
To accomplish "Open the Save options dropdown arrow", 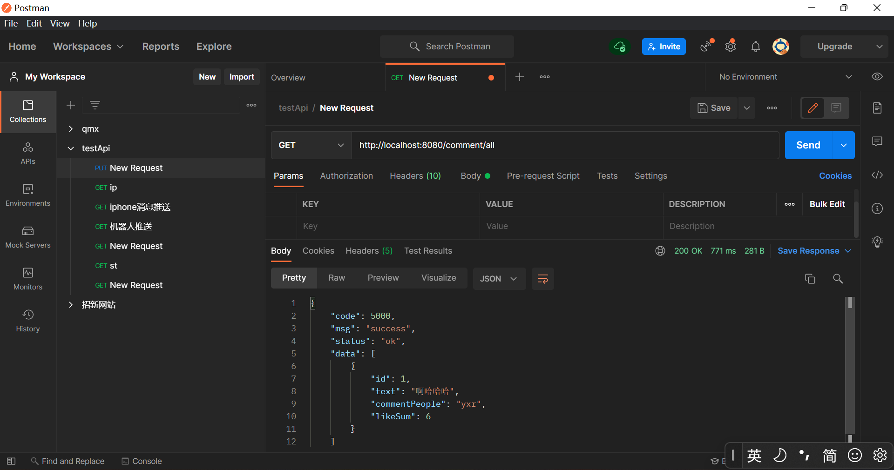I will pyautogui.click(x=747, y=108).
